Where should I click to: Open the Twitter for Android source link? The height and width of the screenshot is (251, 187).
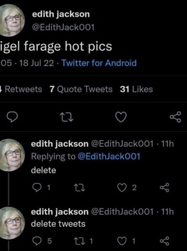(99, 63)
